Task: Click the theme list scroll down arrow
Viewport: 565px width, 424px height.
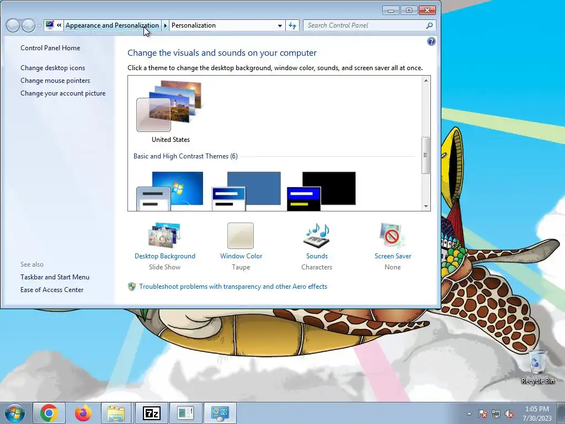Action: click(426, 206)
